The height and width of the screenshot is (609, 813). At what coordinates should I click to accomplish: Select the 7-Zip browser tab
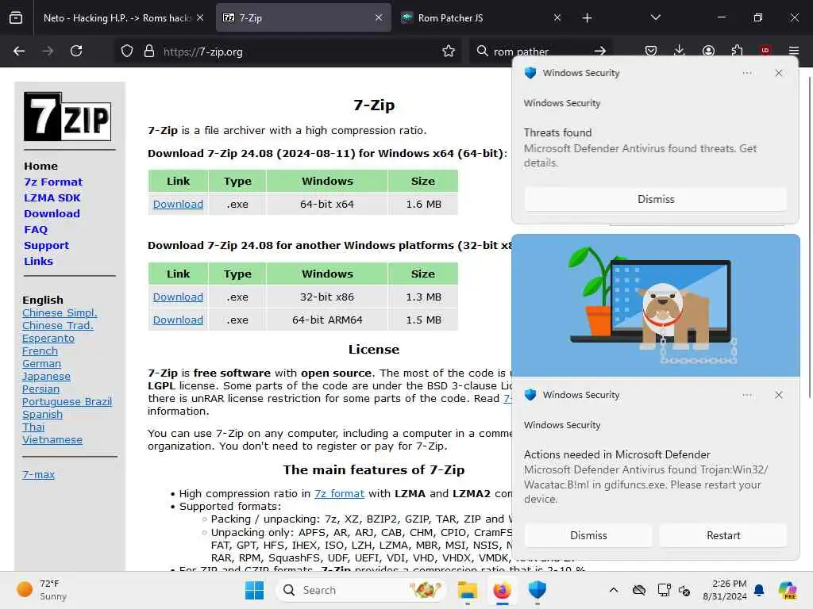(x=303, y=18)
